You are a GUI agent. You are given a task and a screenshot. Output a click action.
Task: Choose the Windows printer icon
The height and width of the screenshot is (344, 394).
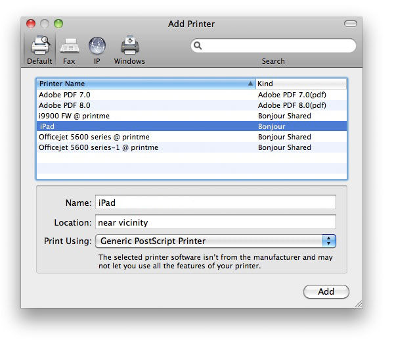pos(129,50)
